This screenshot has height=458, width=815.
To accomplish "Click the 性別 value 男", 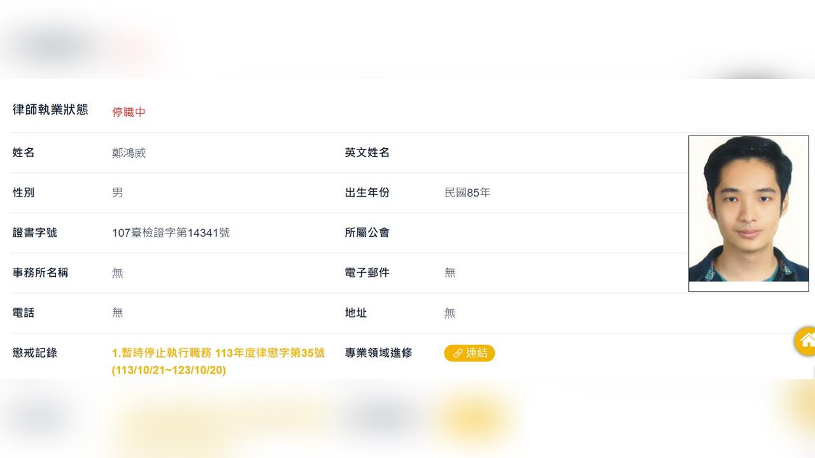I will pyautogui.click(x=117, y=192).
